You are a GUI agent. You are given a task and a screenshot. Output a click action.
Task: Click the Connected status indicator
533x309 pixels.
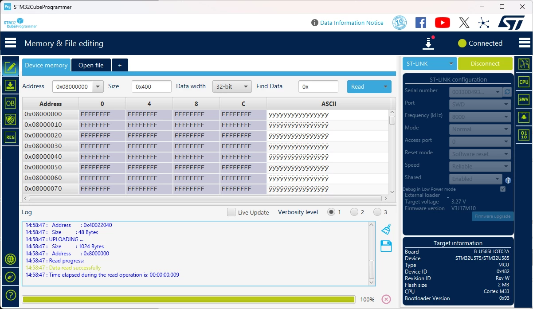[x=480, y=43]
